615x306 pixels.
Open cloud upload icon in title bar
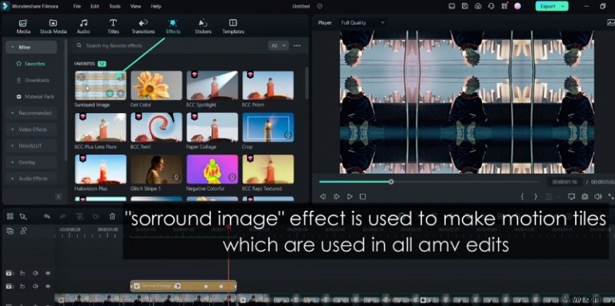[x=477, y=6]
